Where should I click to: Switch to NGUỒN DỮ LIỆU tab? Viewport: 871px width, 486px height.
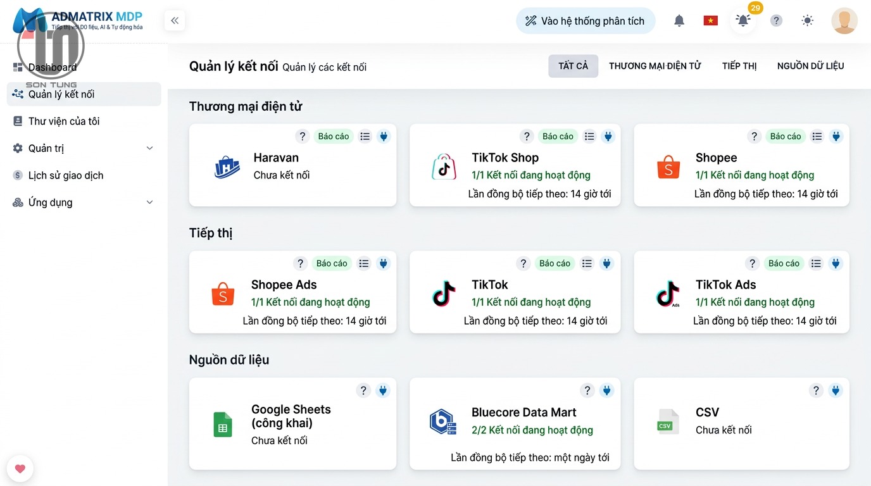point(810,66)
